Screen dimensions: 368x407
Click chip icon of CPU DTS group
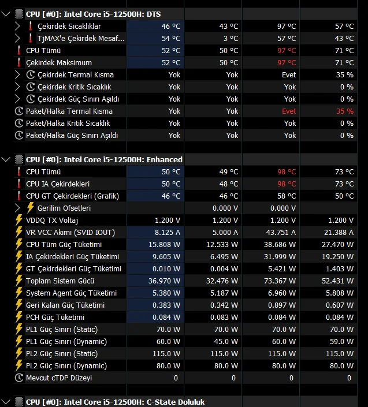(x=19, y=14)
